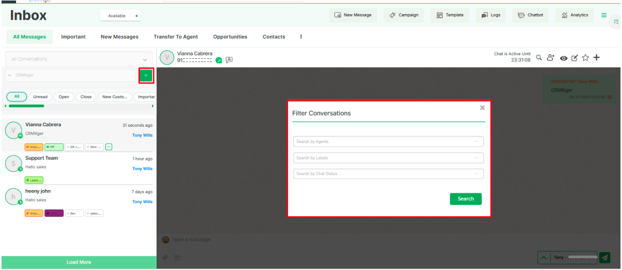Expand the All Conversations dropdown
Screen dimensions: 622x270
79,59
